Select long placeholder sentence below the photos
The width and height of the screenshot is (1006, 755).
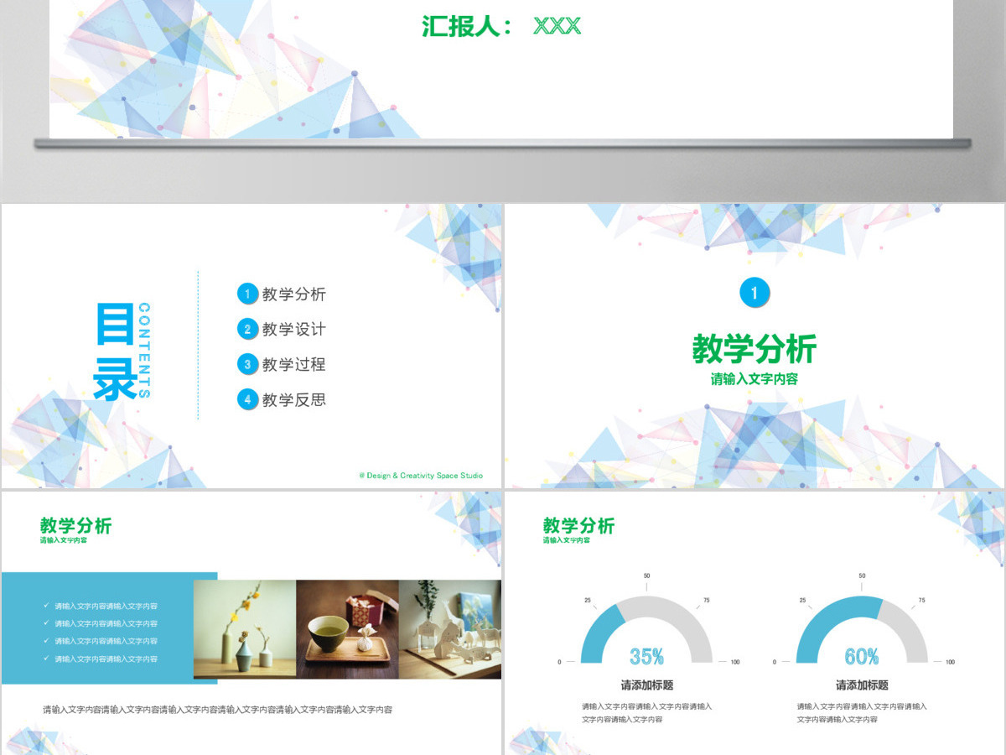tap(218, 710)
